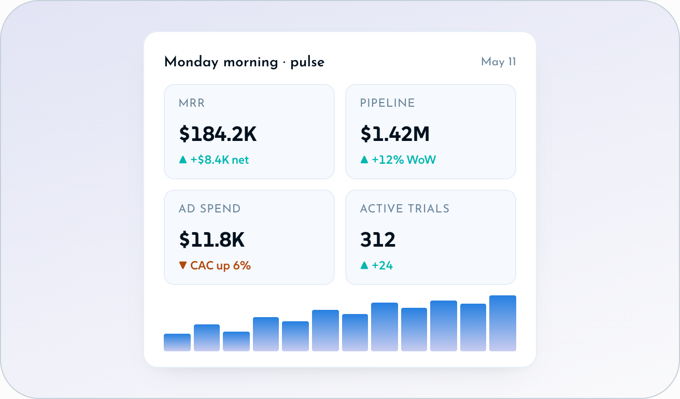Select the $184.2K MRR value
The image size is (680, 399).
point(218,134)
